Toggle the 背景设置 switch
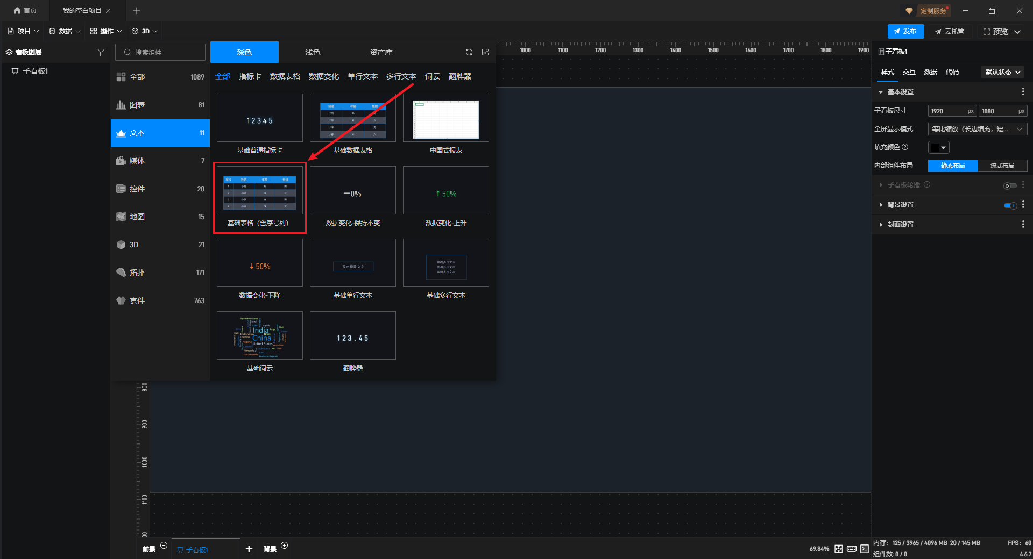Screen dimensions: 1033x559 (x=1010, y=205)
